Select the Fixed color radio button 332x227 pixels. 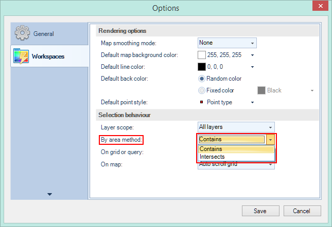tap(202, 90)
